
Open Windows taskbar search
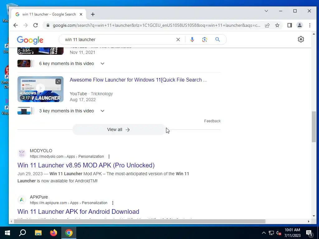pyautogui.click(x=22, y=233)
